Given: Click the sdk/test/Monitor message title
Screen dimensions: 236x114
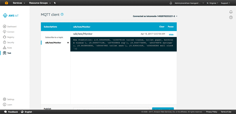Looking at the screenshot, I should tap(83, 34).
